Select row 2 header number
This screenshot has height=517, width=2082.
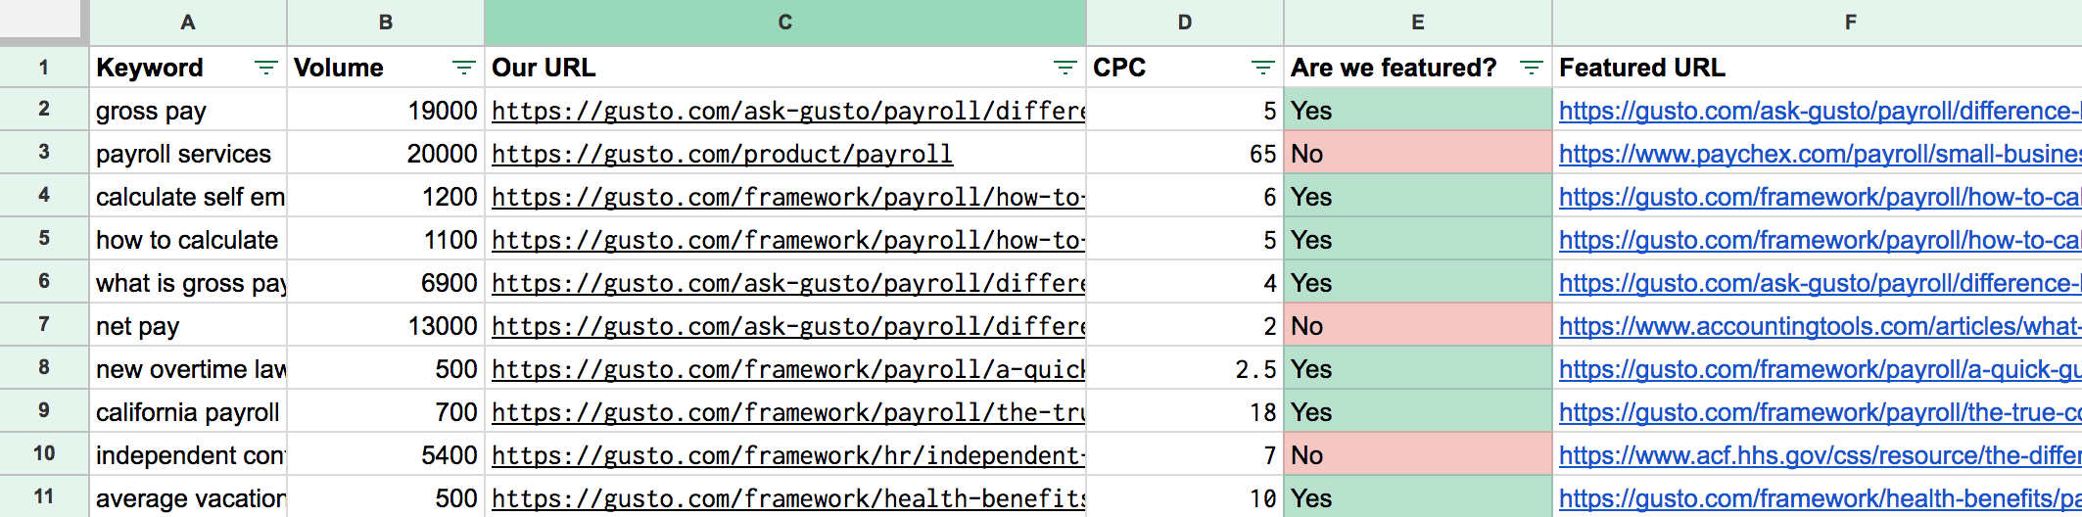tap(44, 110)
